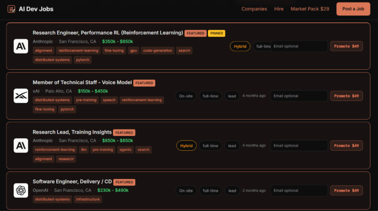
Task: Filter by reinforcement-learning tag on first job
Action: pos(78,51)
